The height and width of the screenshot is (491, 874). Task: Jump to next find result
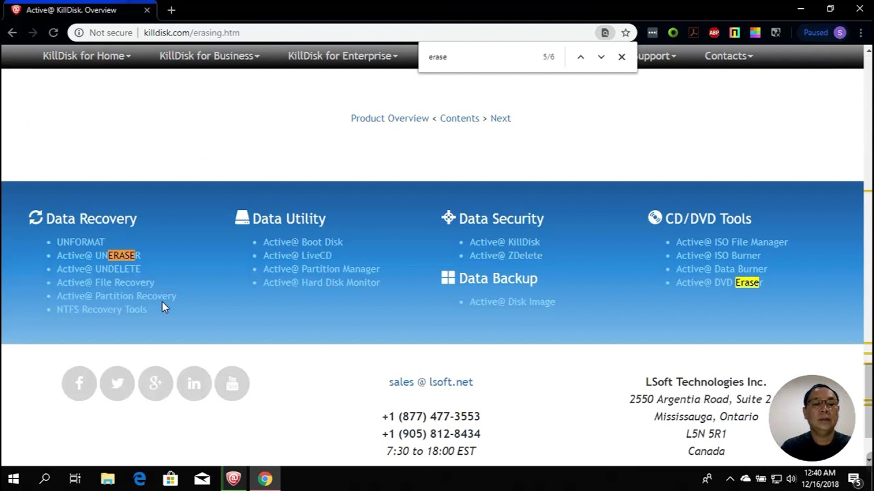pyautogui.click(x=601, y=57)
